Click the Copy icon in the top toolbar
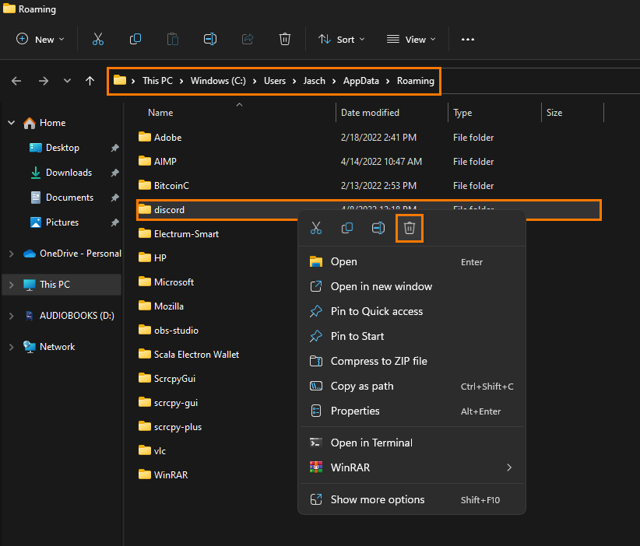Screen dimensions: 640x546 135,39
